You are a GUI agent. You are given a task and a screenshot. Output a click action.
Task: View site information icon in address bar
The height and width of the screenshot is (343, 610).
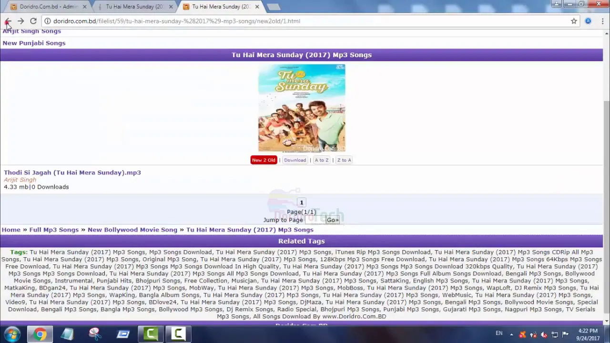48,21
